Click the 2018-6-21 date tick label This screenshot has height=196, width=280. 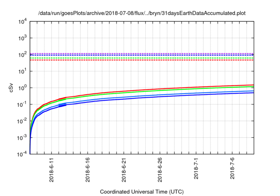(124, 170)
